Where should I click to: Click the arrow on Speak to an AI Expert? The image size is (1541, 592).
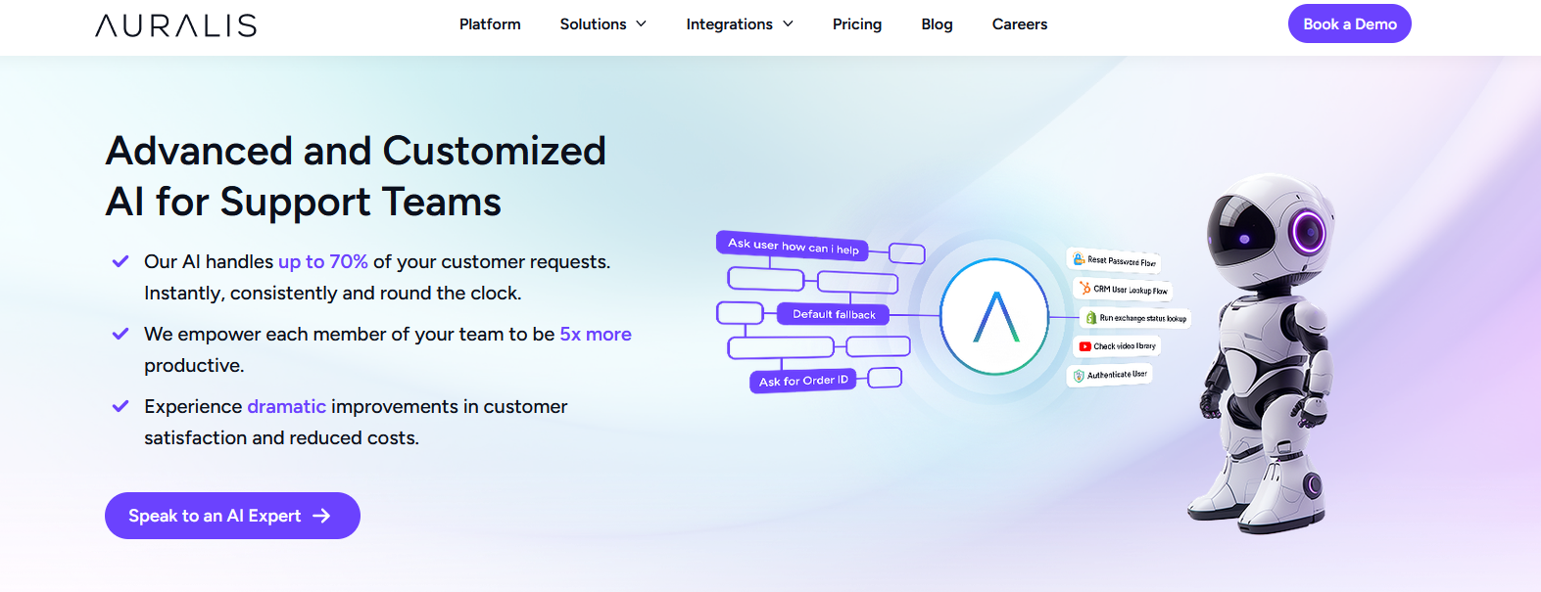tap(321, 516)
